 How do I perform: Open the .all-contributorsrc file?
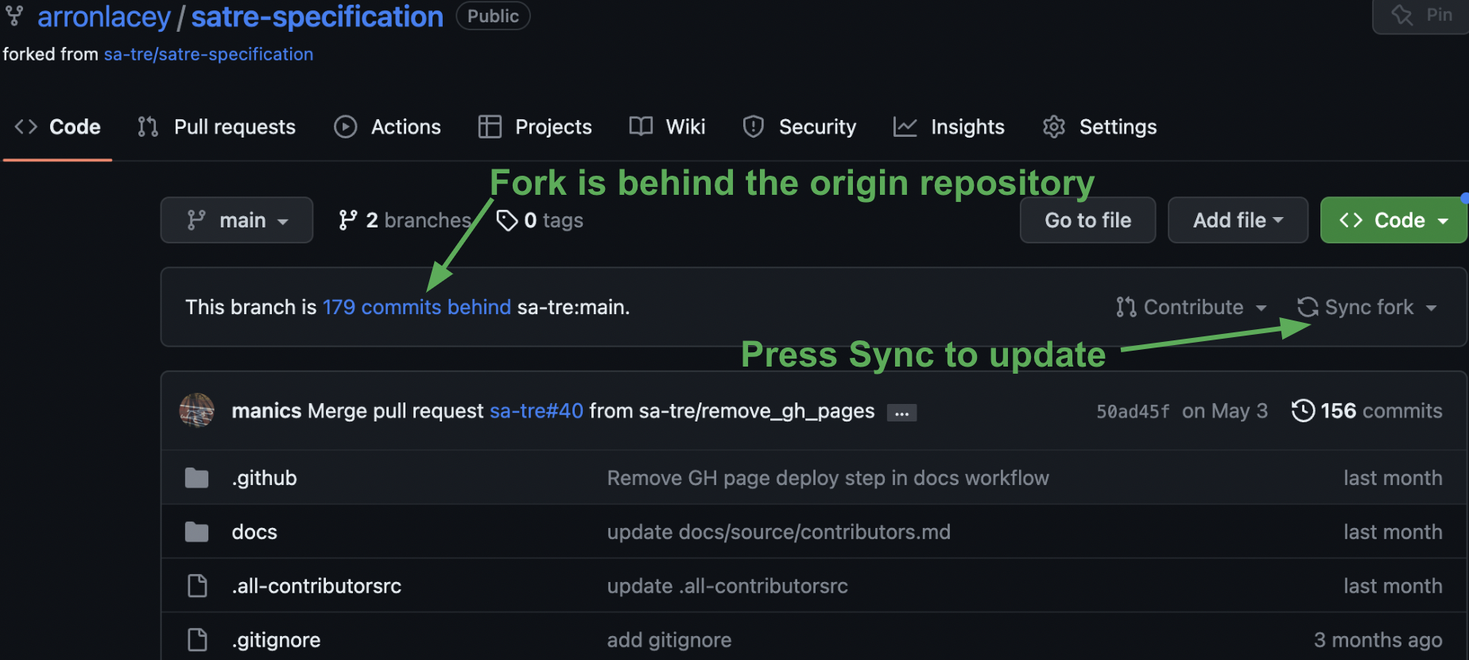pos(316,586)
